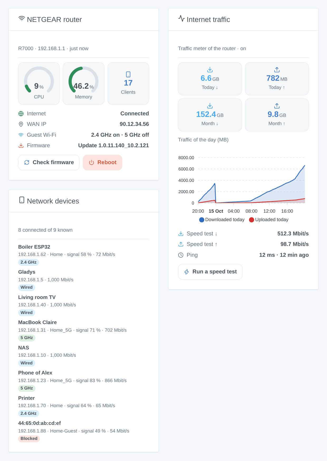This screenshot has height=461, width=327.
Task: Click Traffic meter of the router status line
Action: coord(212,49)
